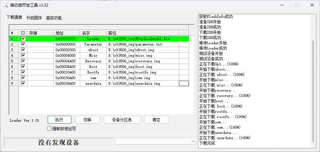Click the 开始下载userdata... log line
Image resolution: width=320 pixels, height=152 pixels.
pos(218,133)
